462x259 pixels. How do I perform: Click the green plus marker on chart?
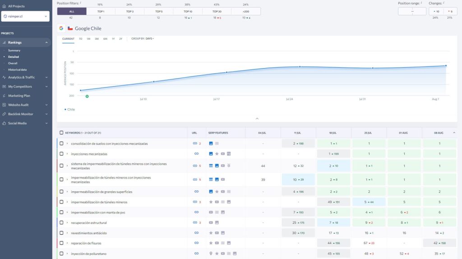tap(87, 96)
